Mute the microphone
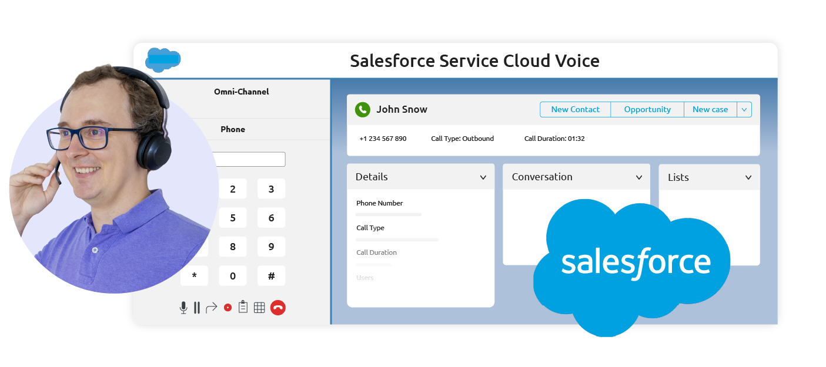826x367 pixels. (182, 307)
